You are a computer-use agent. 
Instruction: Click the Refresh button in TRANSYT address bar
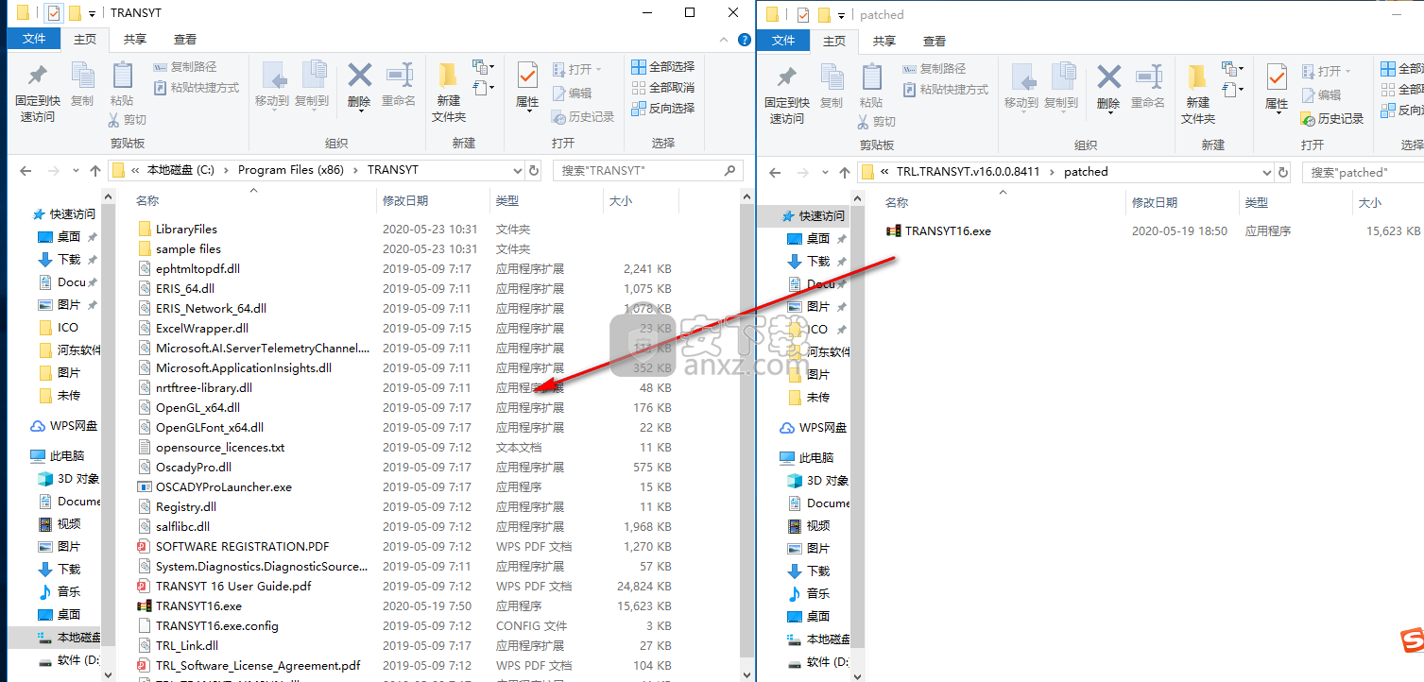pos(534,170)
